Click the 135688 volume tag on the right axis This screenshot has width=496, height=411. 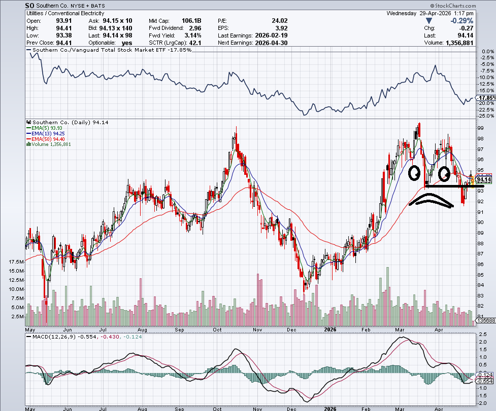point(485,320)
